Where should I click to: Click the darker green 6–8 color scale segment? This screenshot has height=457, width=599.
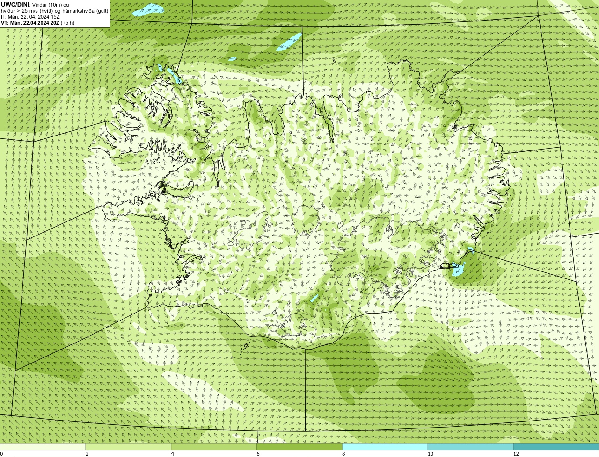[x=299, y=447]
